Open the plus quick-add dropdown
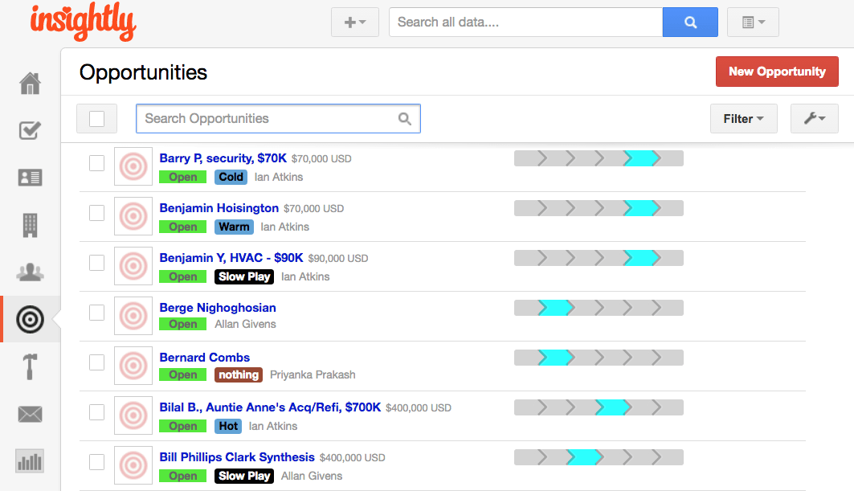The width and height of the screenshot is (854, 491). point(354,23)
